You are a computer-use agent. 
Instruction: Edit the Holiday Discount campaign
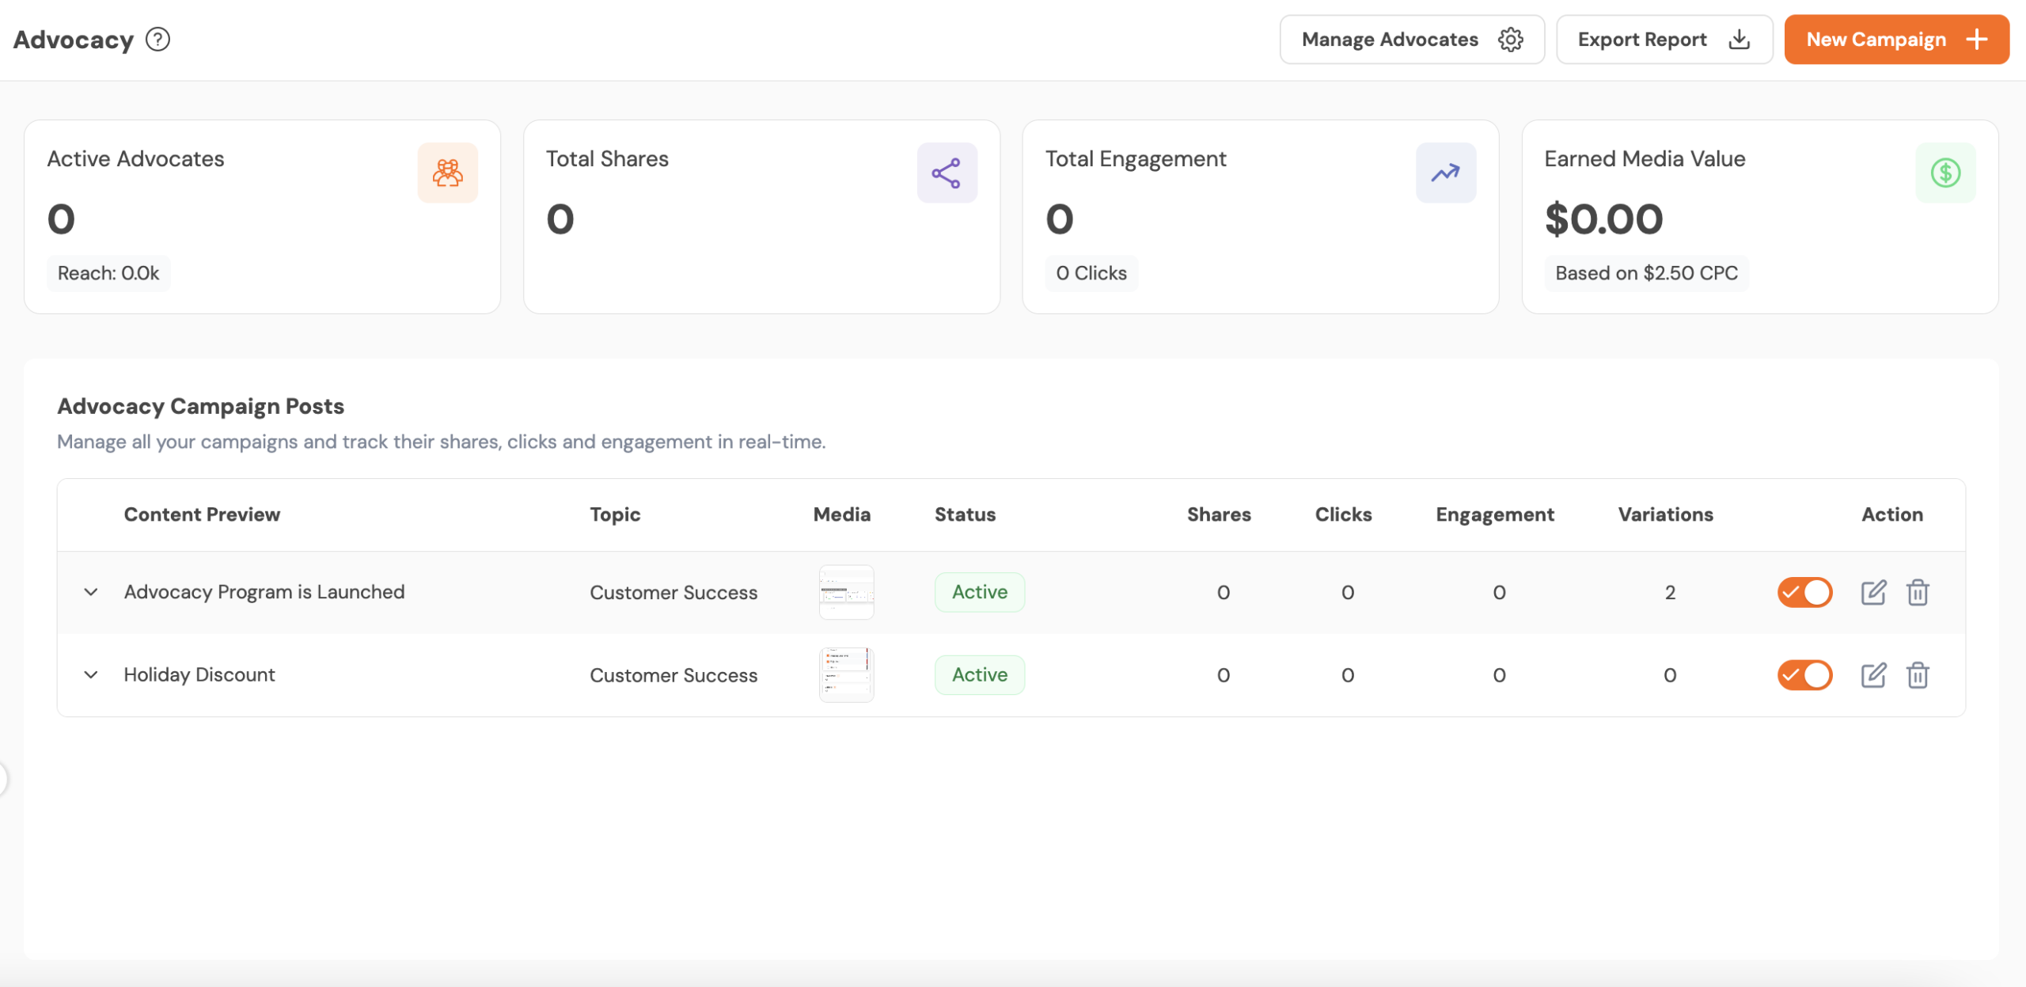tap(1873, 675)
